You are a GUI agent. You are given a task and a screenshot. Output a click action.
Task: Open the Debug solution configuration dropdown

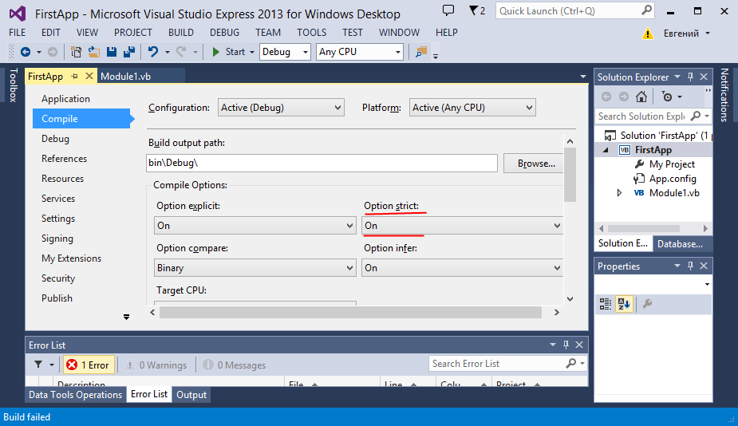(x=286, y=52)
